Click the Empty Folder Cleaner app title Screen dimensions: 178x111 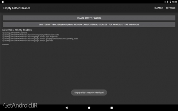(17, 8)
